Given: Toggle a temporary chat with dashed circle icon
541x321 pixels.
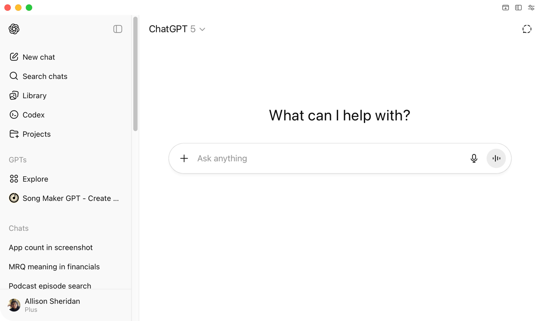Looking at the screenshot, I should tap(527, 29).
